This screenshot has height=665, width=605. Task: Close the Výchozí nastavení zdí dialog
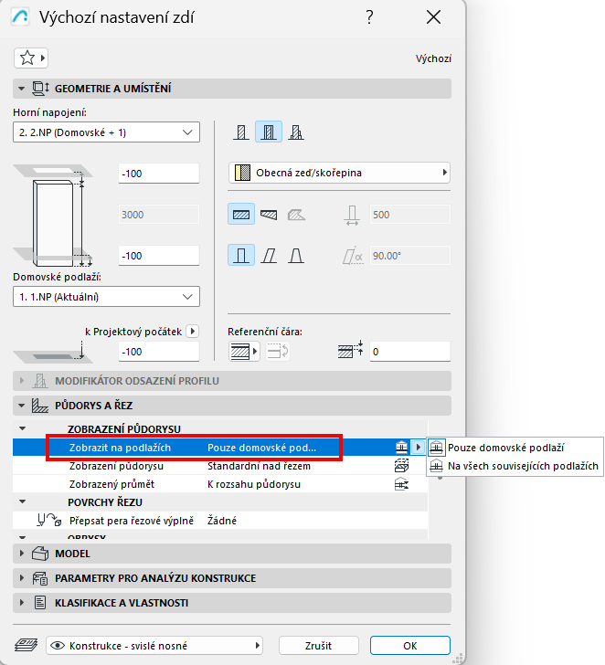(433, 17)
